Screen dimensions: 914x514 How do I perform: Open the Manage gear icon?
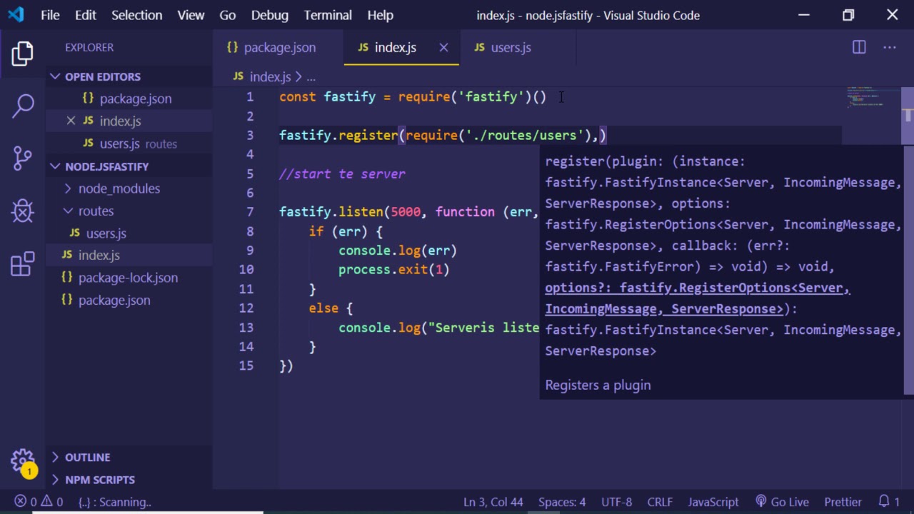(x=22, y=460)
